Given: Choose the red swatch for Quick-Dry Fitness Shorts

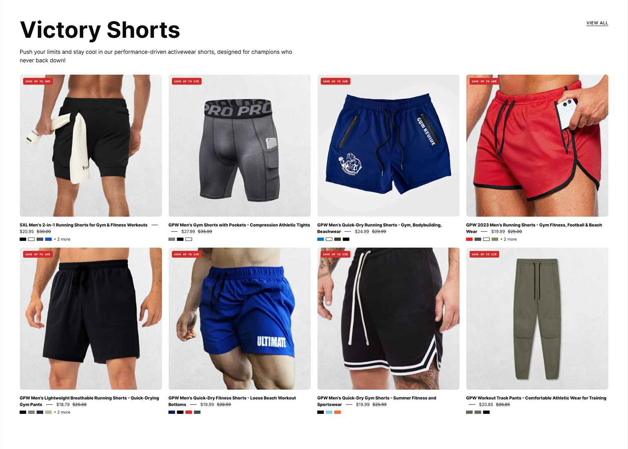Looking at the screenshot, I should (x=189, y=412).
